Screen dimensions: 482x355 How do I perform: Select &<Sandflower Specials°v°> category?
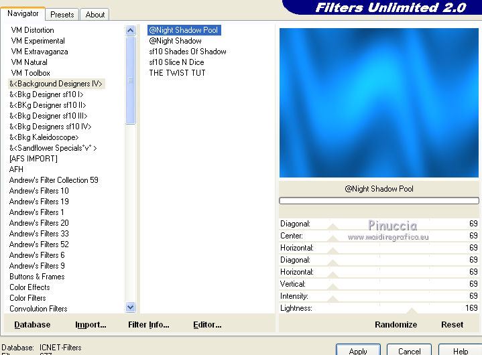[53, 148]
